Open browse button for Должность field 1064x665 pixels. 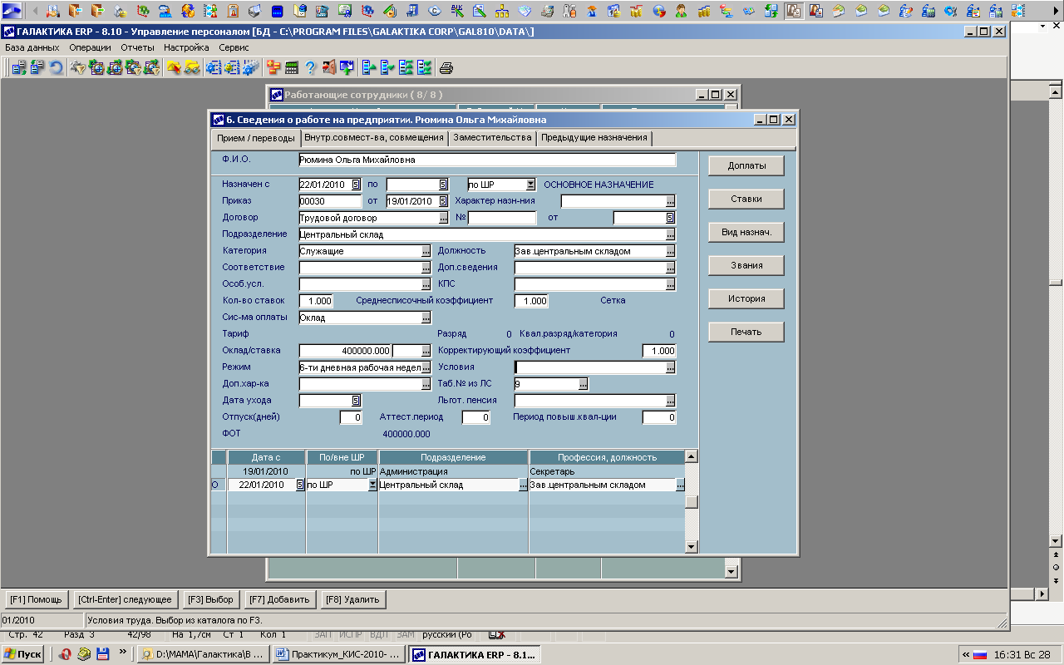670,251
